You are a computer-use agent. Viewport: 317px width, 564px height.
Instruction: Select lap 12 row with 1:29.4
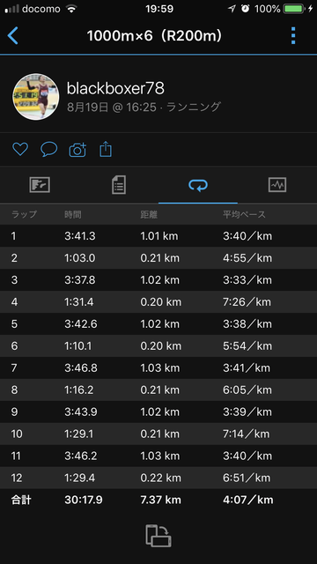tap(158, 478)
